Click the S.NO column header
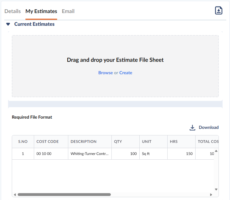Image resolution: width=230 pixels, height=200 pixels. 23,142
